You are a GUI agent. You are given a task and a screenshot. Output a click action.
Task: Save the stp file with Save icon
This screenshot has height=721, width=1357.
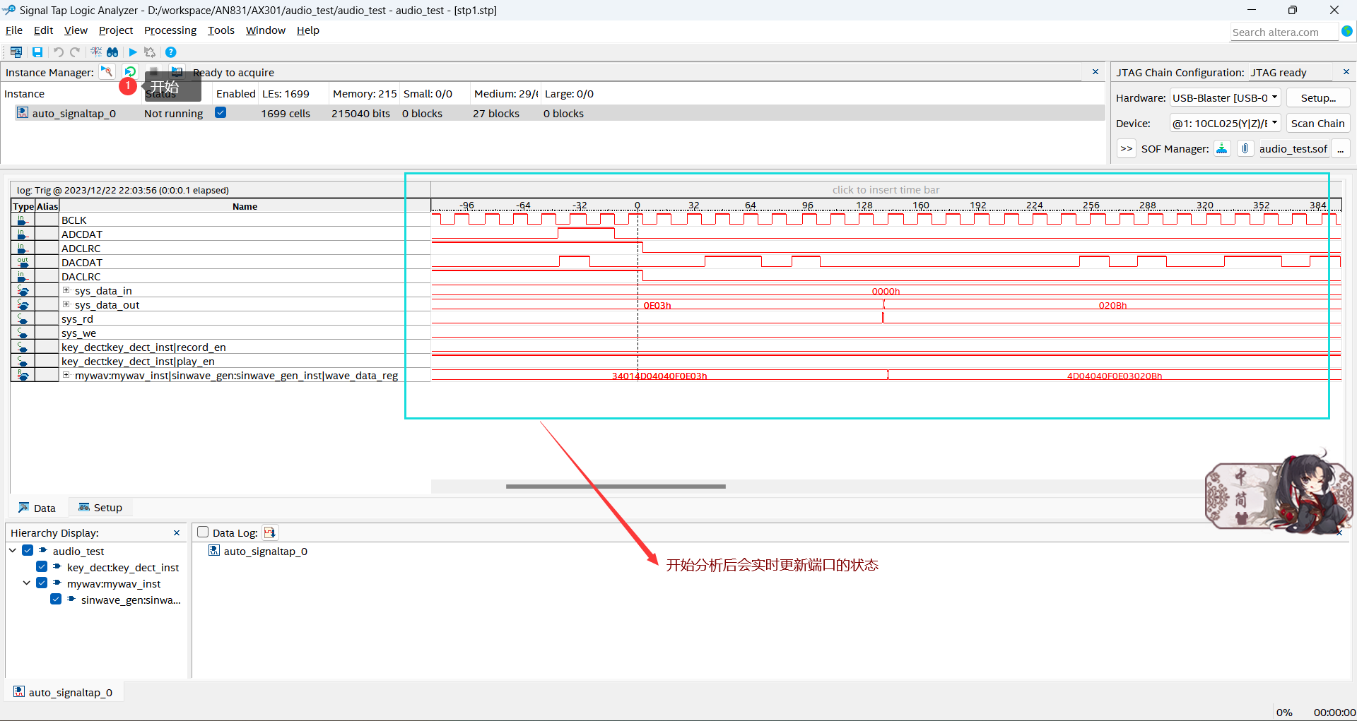point(37,52)
